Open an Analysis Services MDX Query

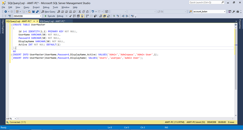[x=63, y=11]
